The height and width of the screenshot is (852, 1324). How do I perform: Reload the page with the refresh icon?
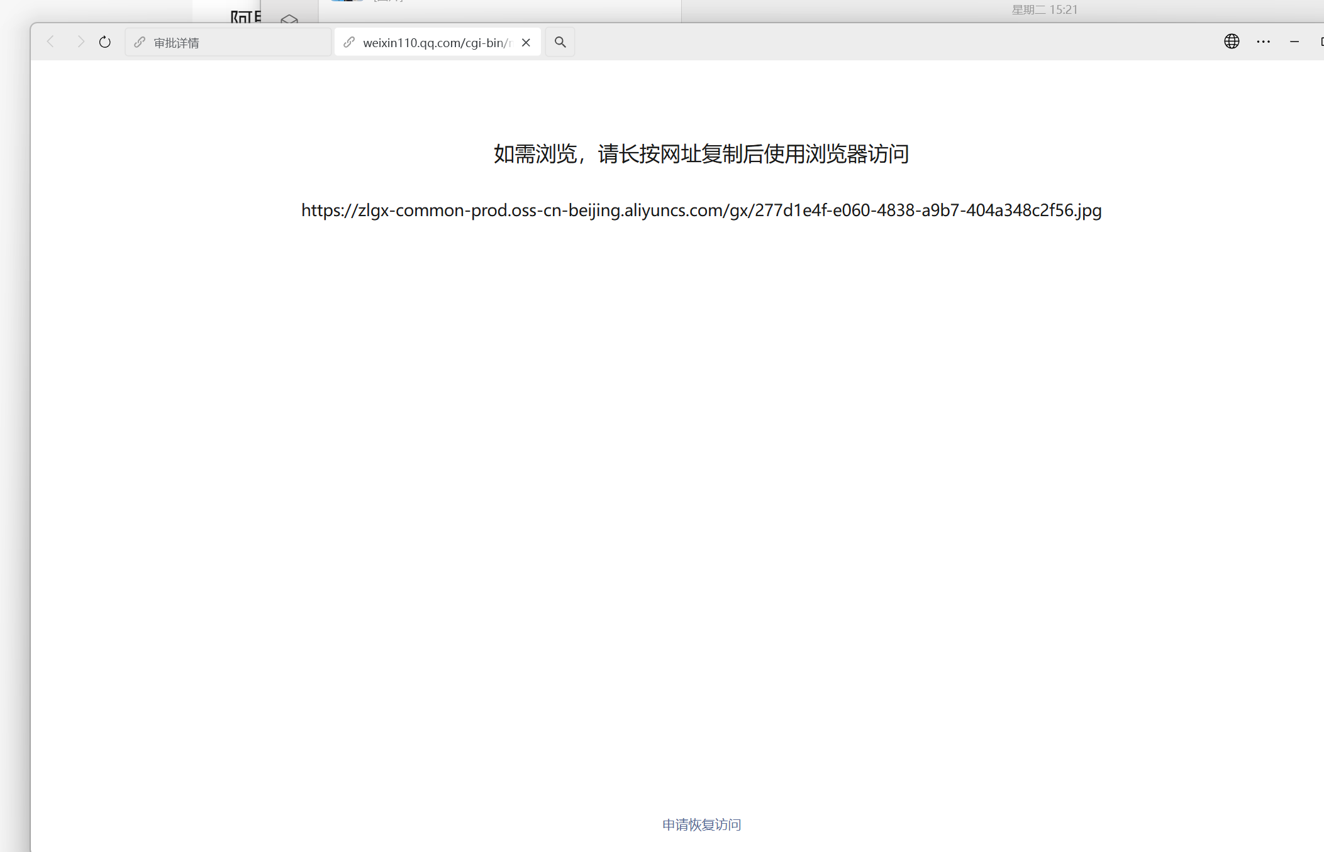(105, 42)
